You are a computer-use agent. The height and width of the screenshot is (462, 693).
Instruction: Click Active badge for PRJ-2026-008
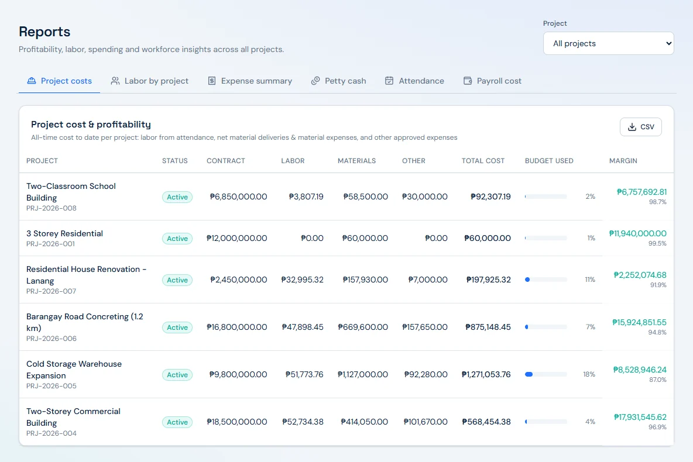click(x=177, y=197)
